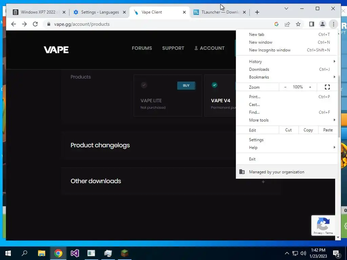Open the FORUMS page
This screenshot has height=260, width=347.
(142, 48)
